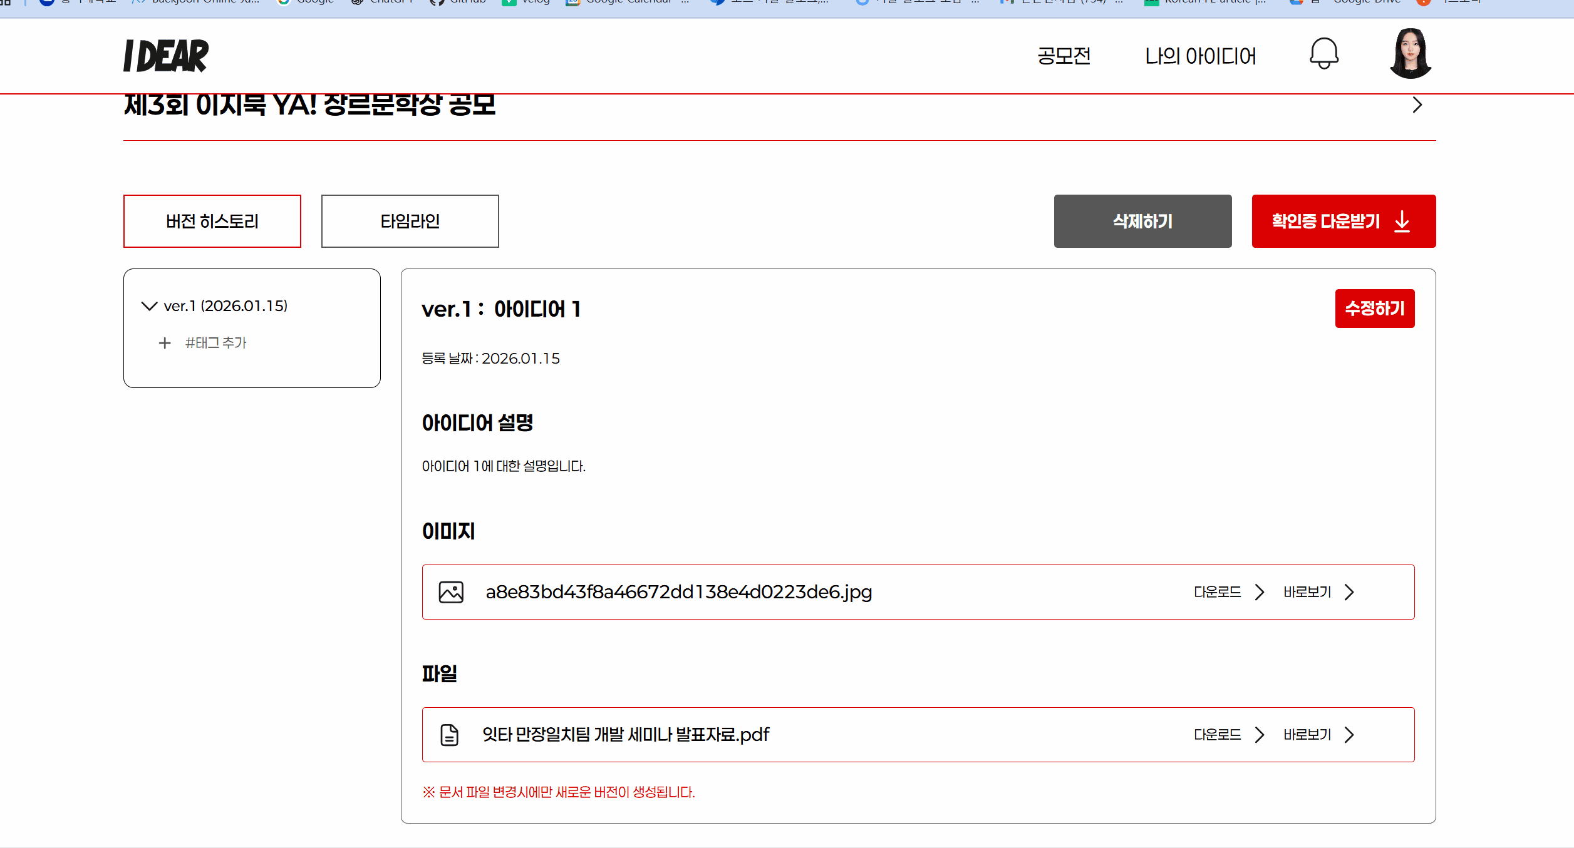Click 바로보기 chevron for the jpg image
1574x848 pixels.
point(1349,592)
